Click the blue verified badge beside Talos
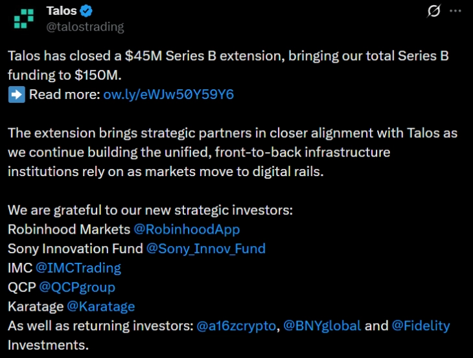This screenshot has width=473, height=358. click(87, 11)
